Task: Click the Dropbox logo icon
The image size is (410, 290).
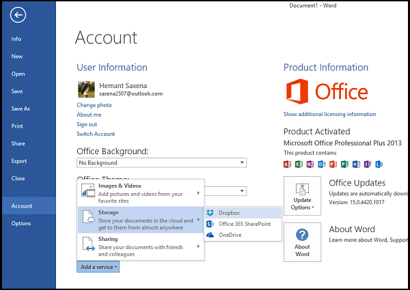Action: pos(210,213)
